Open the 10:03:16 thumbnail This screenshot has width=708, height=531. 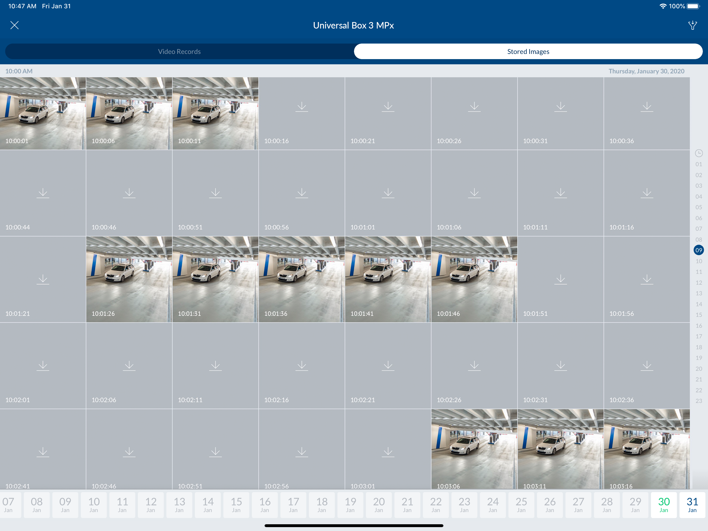click(647, 449)
